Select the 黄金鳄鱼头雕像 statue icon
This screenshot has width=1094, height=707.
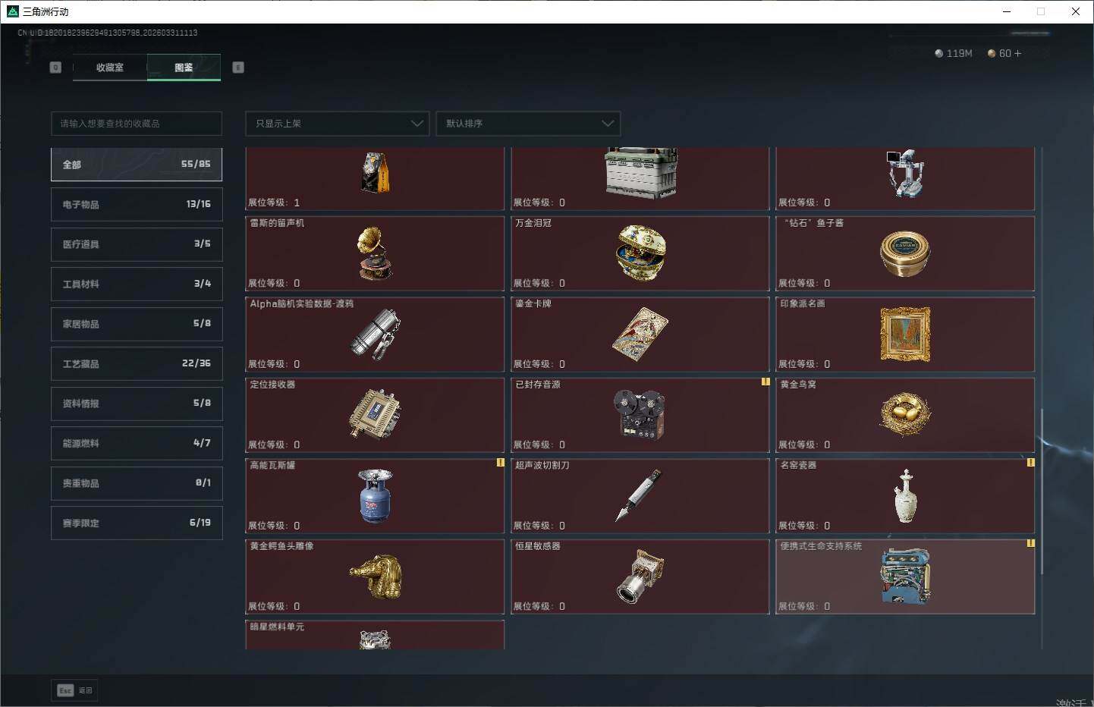(x=376, y=577)
